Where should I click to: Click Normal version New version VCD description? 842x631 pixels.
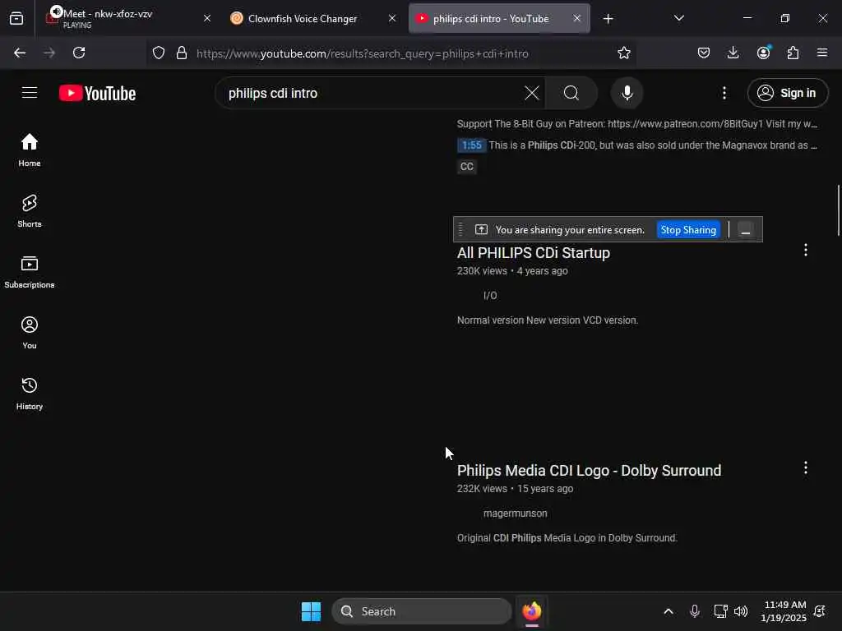point(547,320)
